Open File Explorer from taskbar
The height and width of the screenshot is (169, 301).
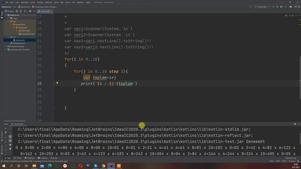(x=34, y=166)
